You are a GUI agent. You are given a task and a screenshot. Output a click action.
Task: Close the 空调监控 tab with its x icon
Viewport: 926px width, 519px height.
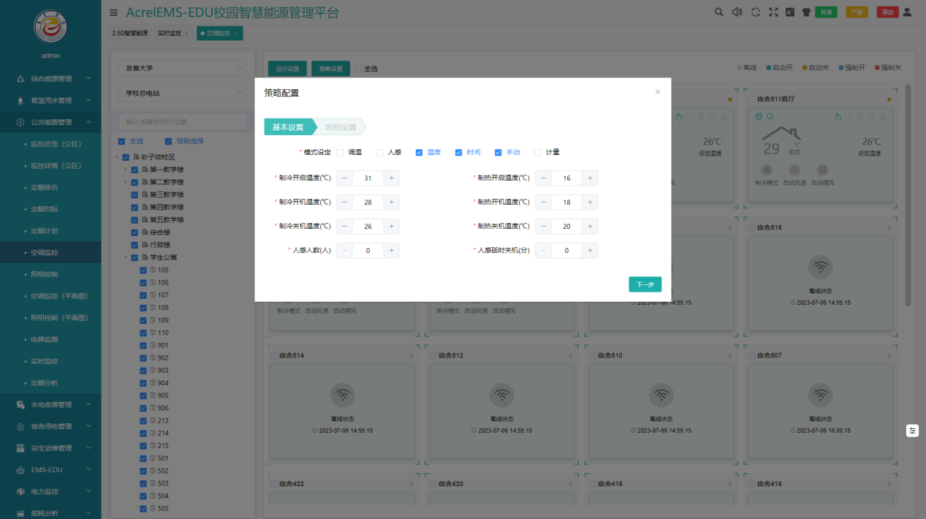(235, 34)
